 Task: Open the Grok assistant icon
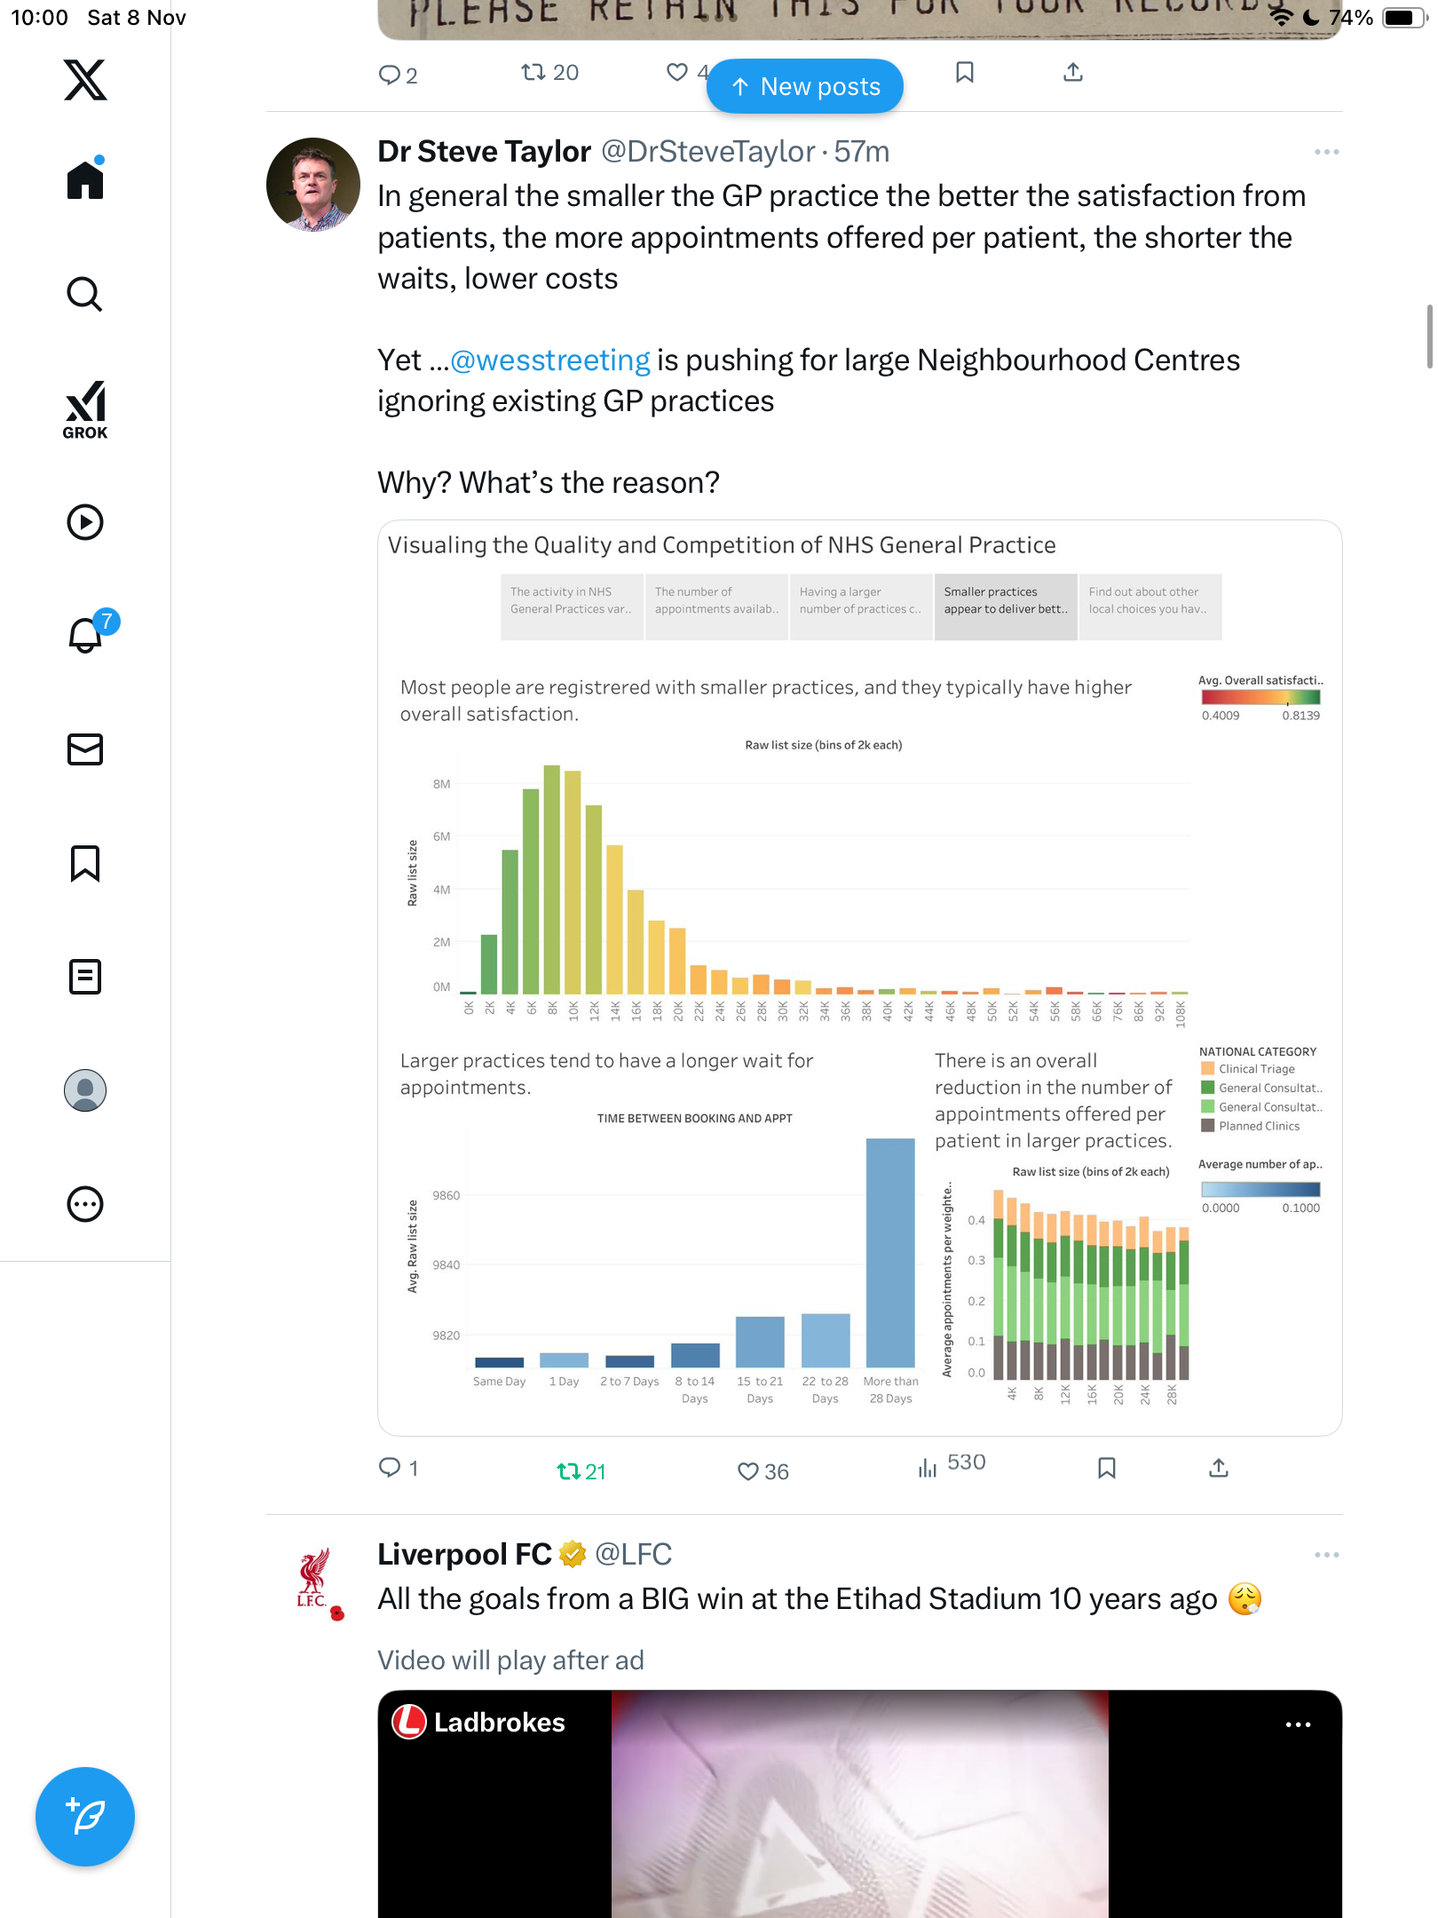(85, 409)
